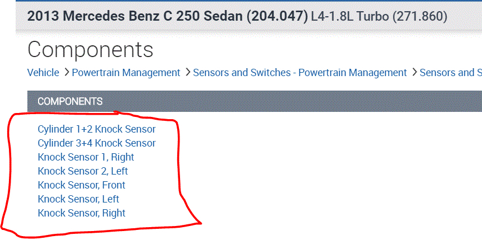Viewport: 482px width, 240px height.
Task: Open the Cylinder 1+2 Knock Sensor link
Action: click(96, 129)
